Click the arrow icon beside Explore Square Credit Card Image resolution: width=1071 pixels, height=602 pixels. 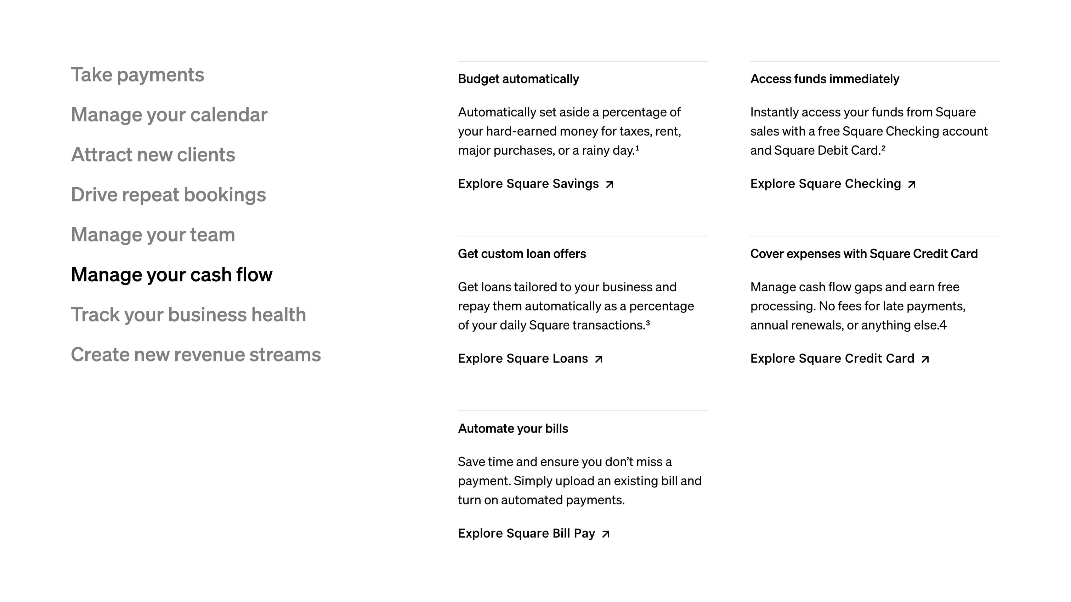[x=925, y=359]
